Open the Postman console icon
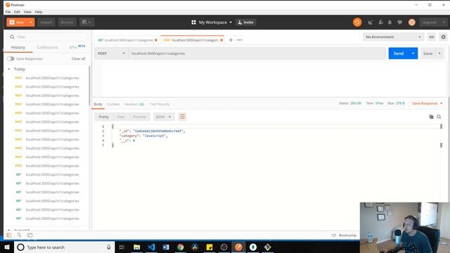The width and height of the screenshot is (450, 253). (x=30, y=235)
